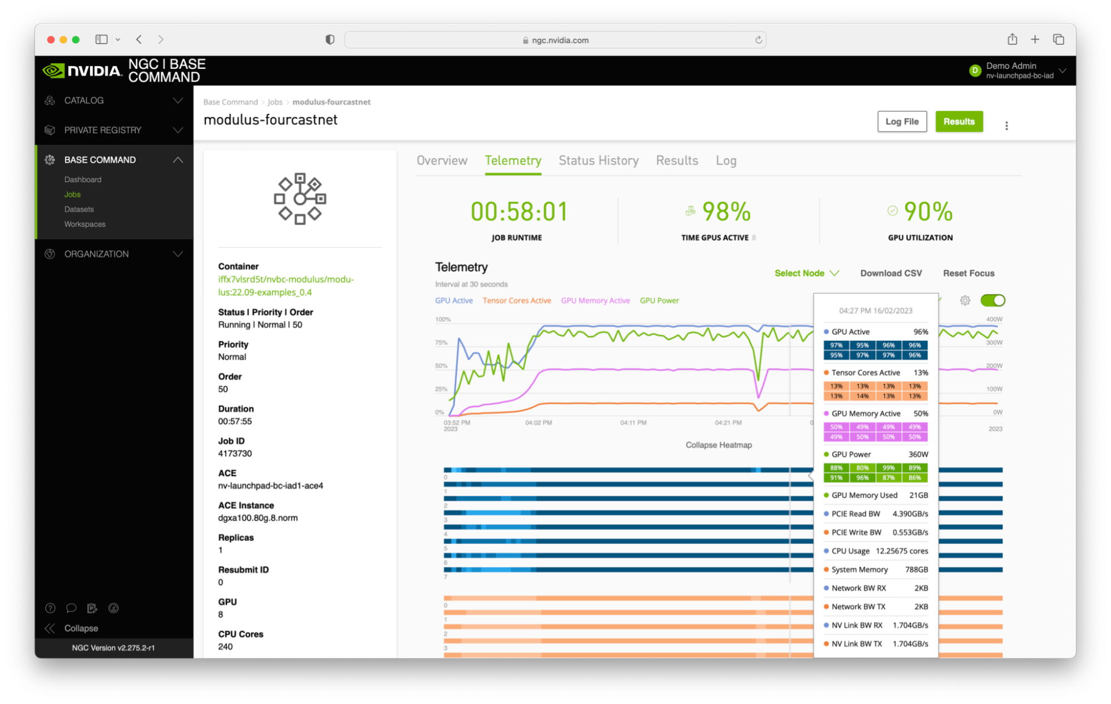Click the NVIDIA logo in header
Viewport: 1111px width, 704px height.
82,71
